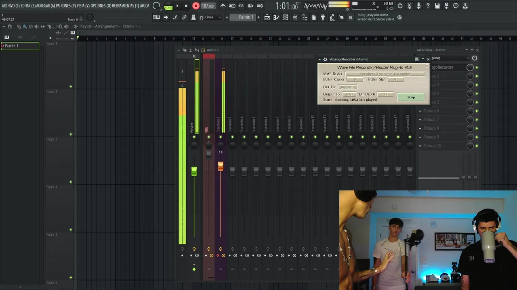The height and width of the screenshot is (290, 517).
Task: Select the playlist delete circle-slash tool
Action: 31,27
